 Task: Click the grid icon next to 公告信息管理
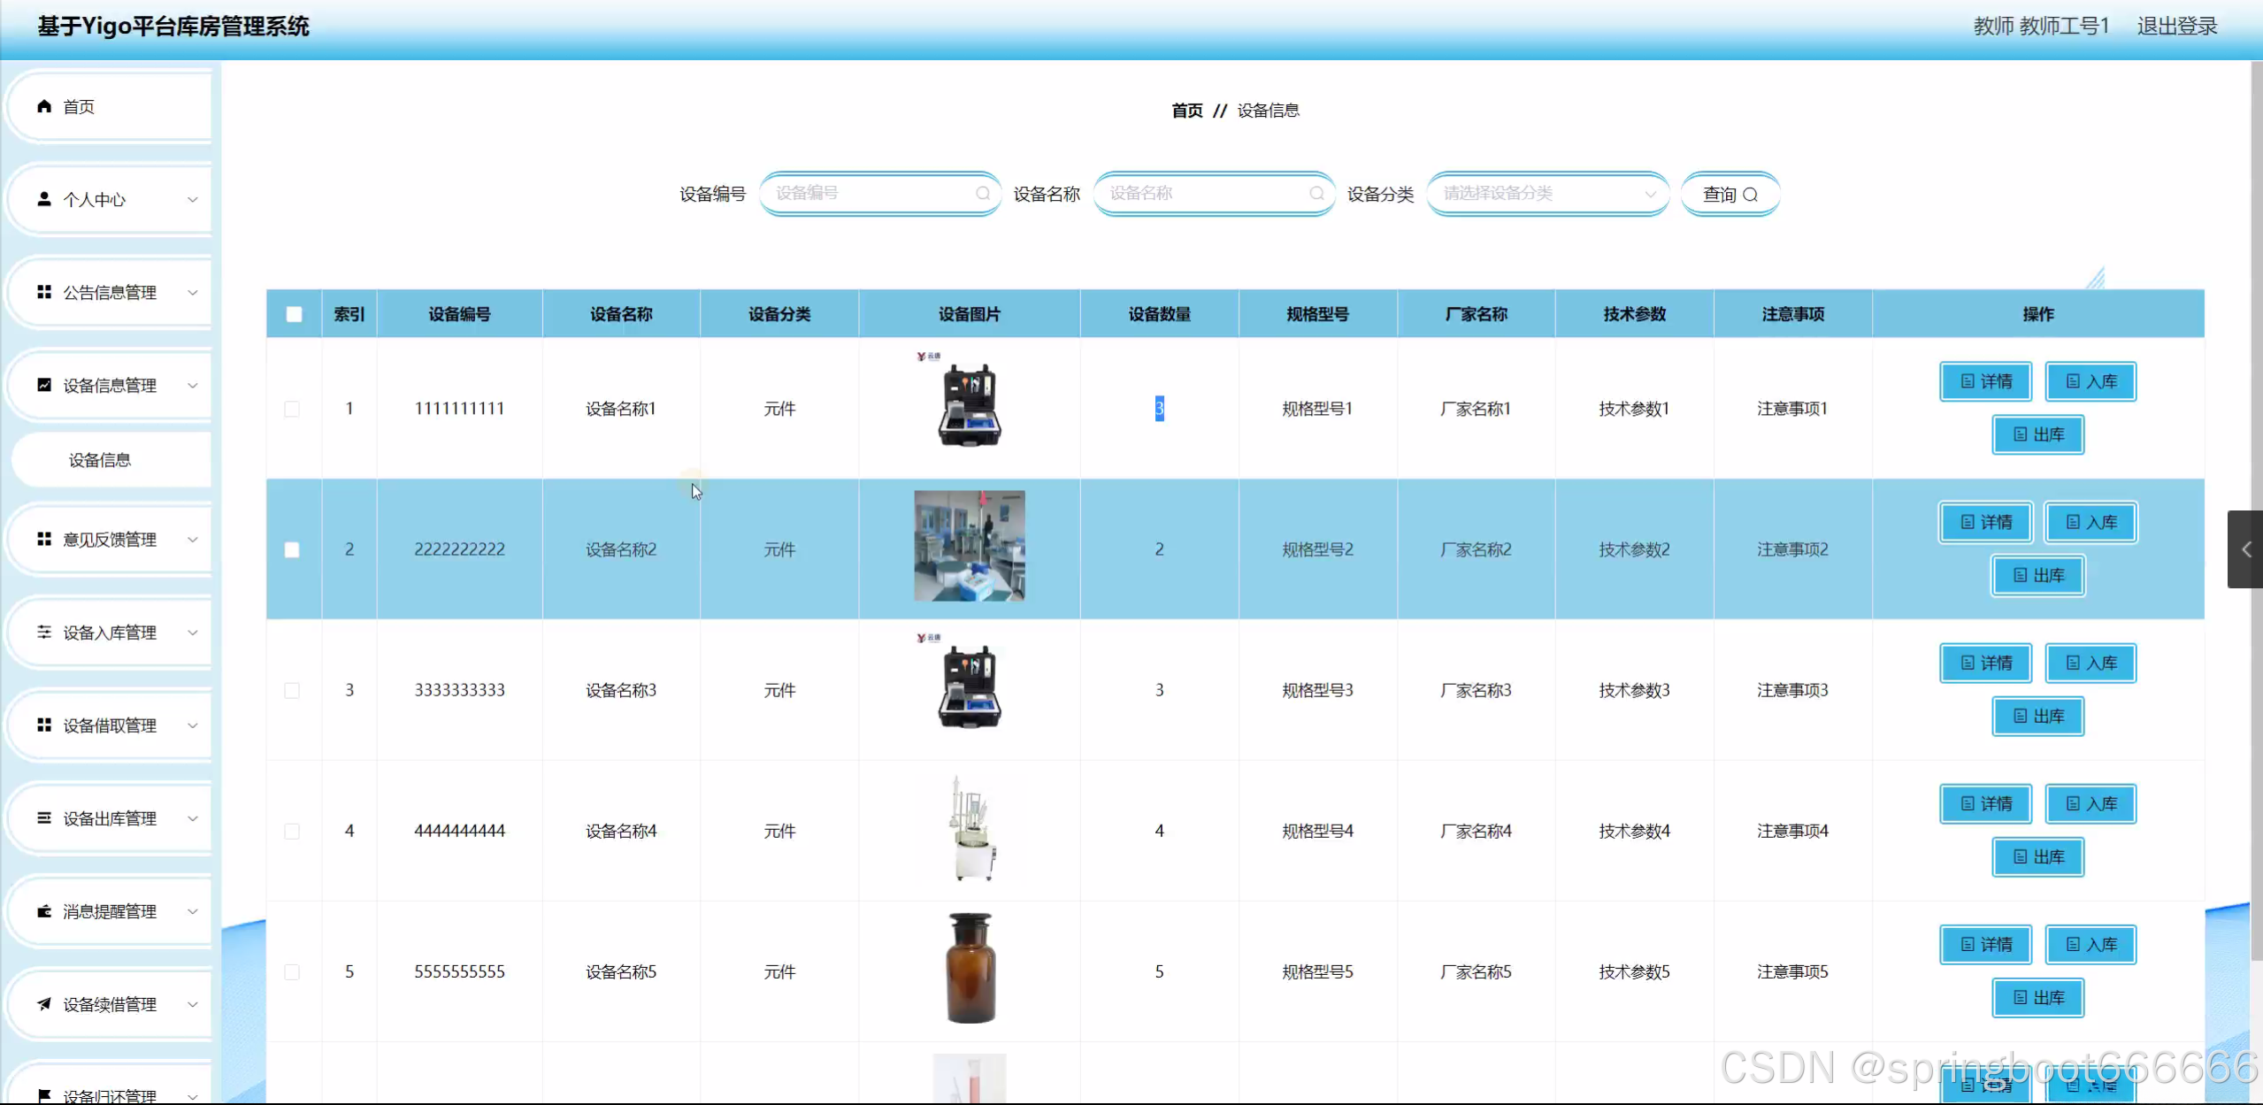tap(44, 292)
